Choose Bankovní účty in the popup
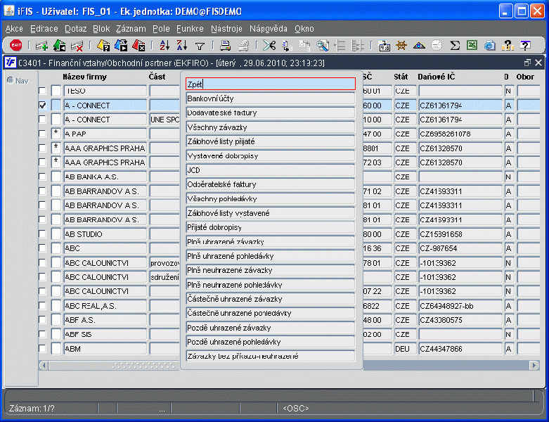The image size is (549, 422). point(271,98)
